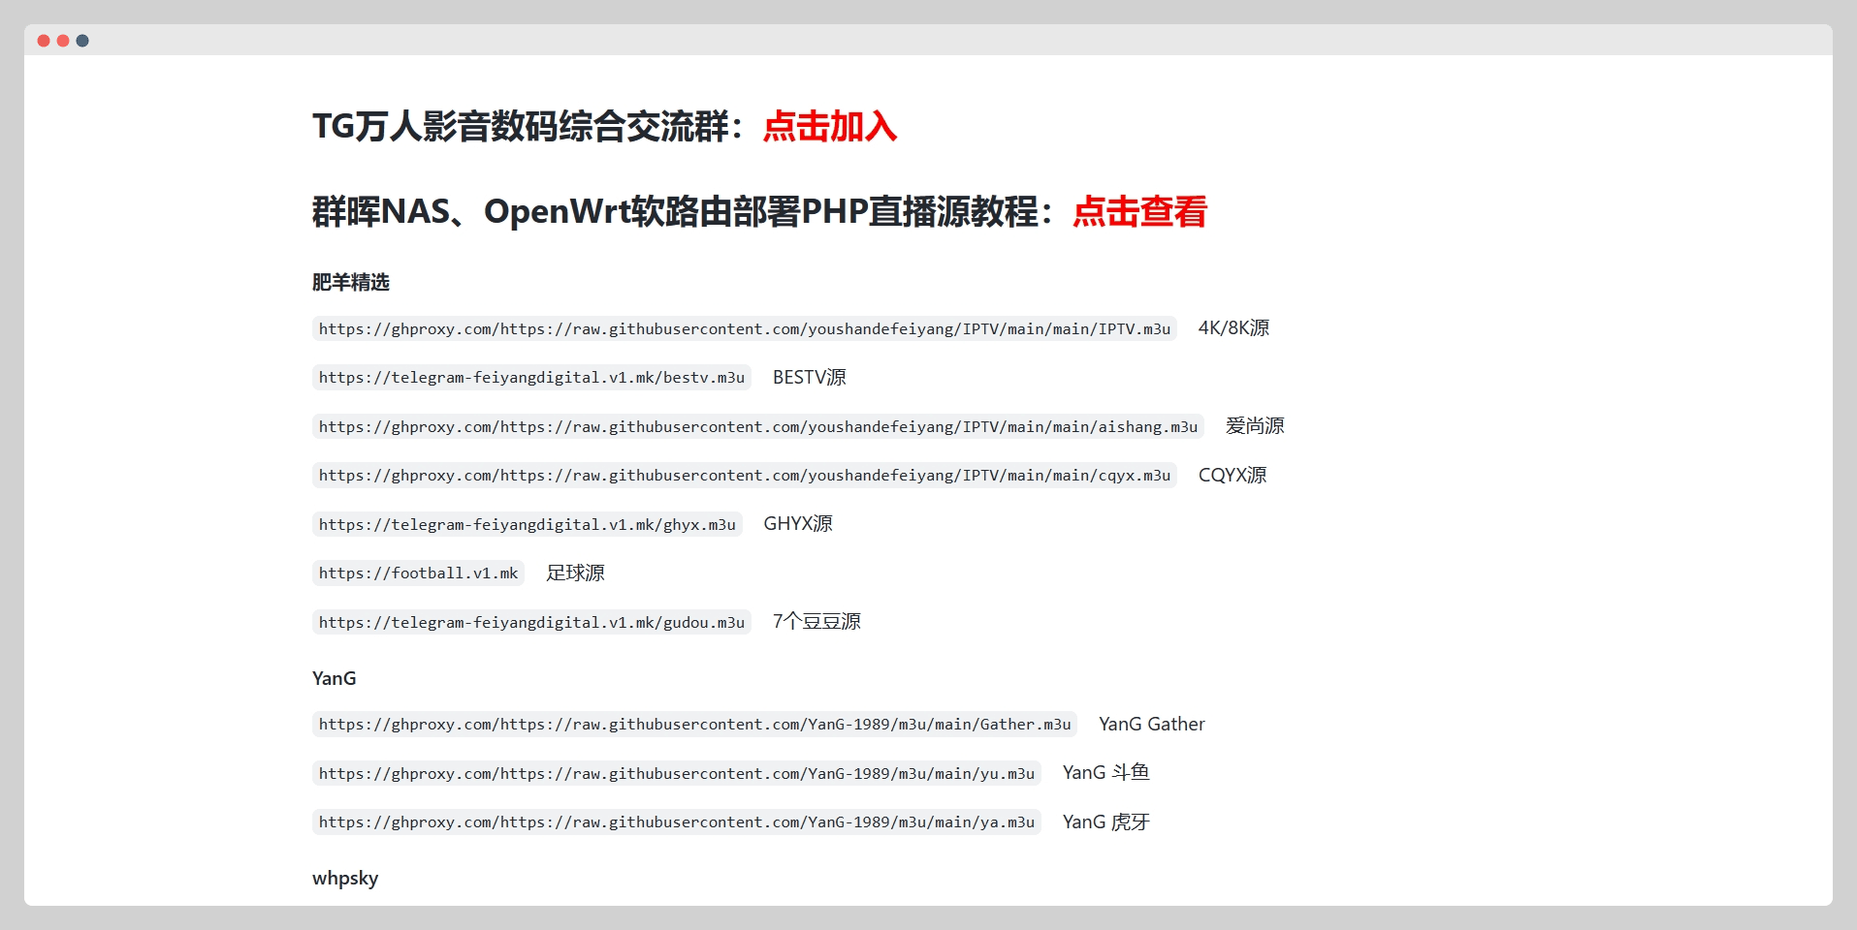
Task: Select the YanG Gather.m3u URL
Action: click(694, 725)
